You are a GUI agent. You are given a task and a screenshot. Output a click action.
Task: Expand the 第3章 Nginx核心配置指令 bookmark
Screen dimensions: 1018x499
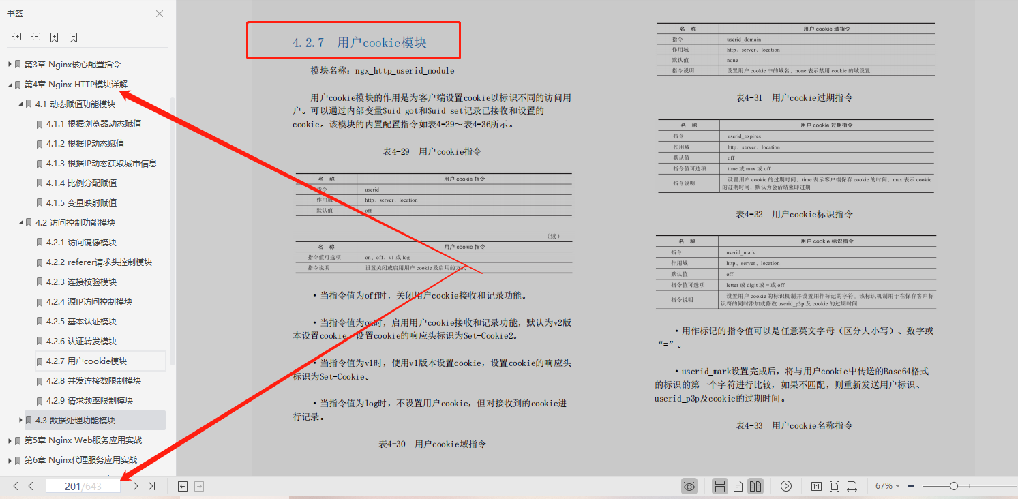[10, 64]
